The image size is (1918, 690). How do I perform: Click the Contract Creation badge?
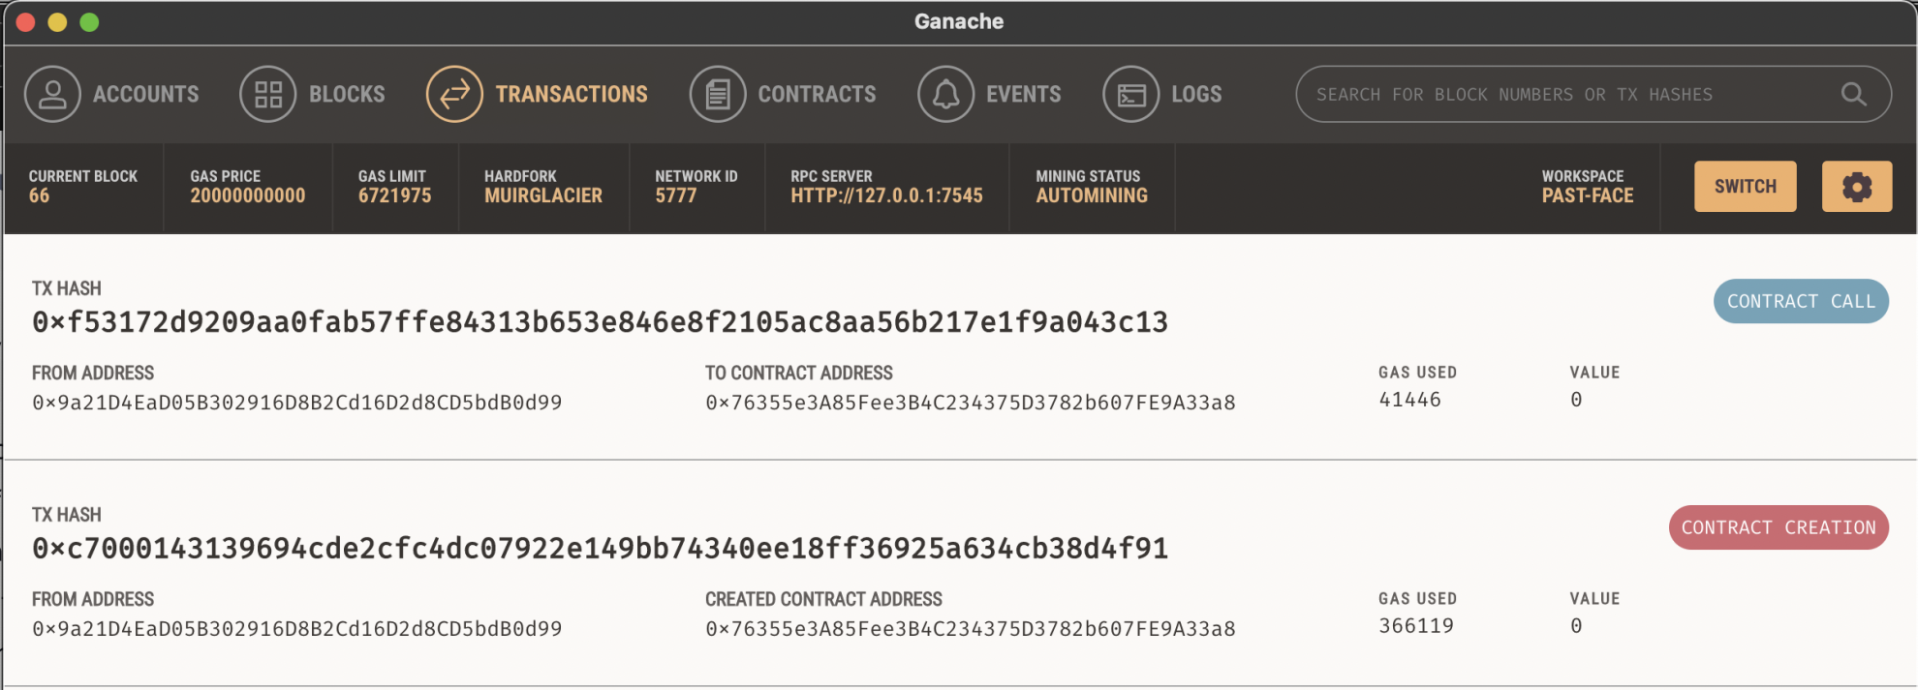(1779, 527)
